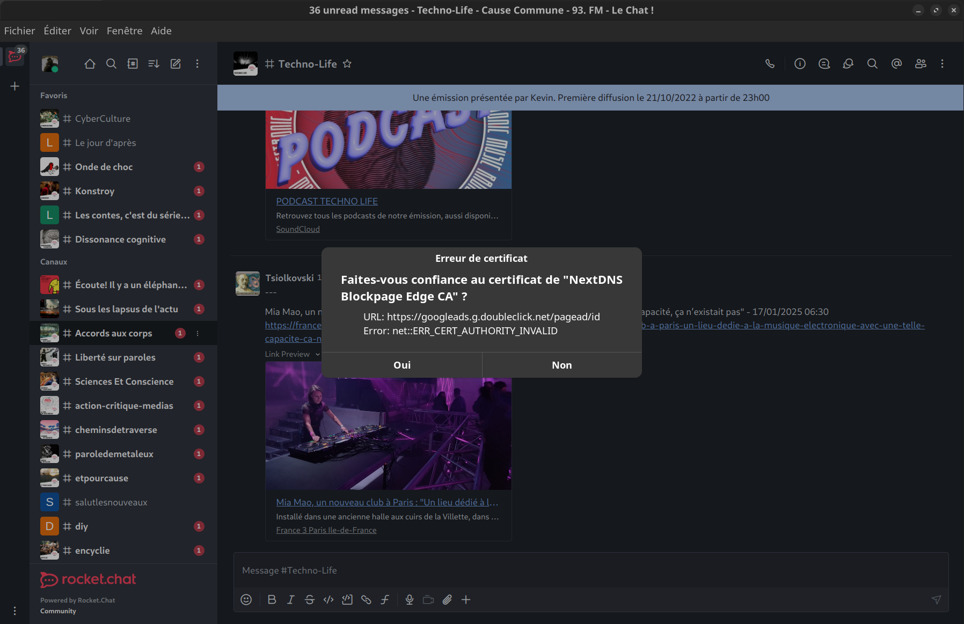Image resolution: width=964 pixels, height=624 pixels.
Task: Open bottom-left server bar kebab menu
Action: pyautogui.click(x=14, y=611)
